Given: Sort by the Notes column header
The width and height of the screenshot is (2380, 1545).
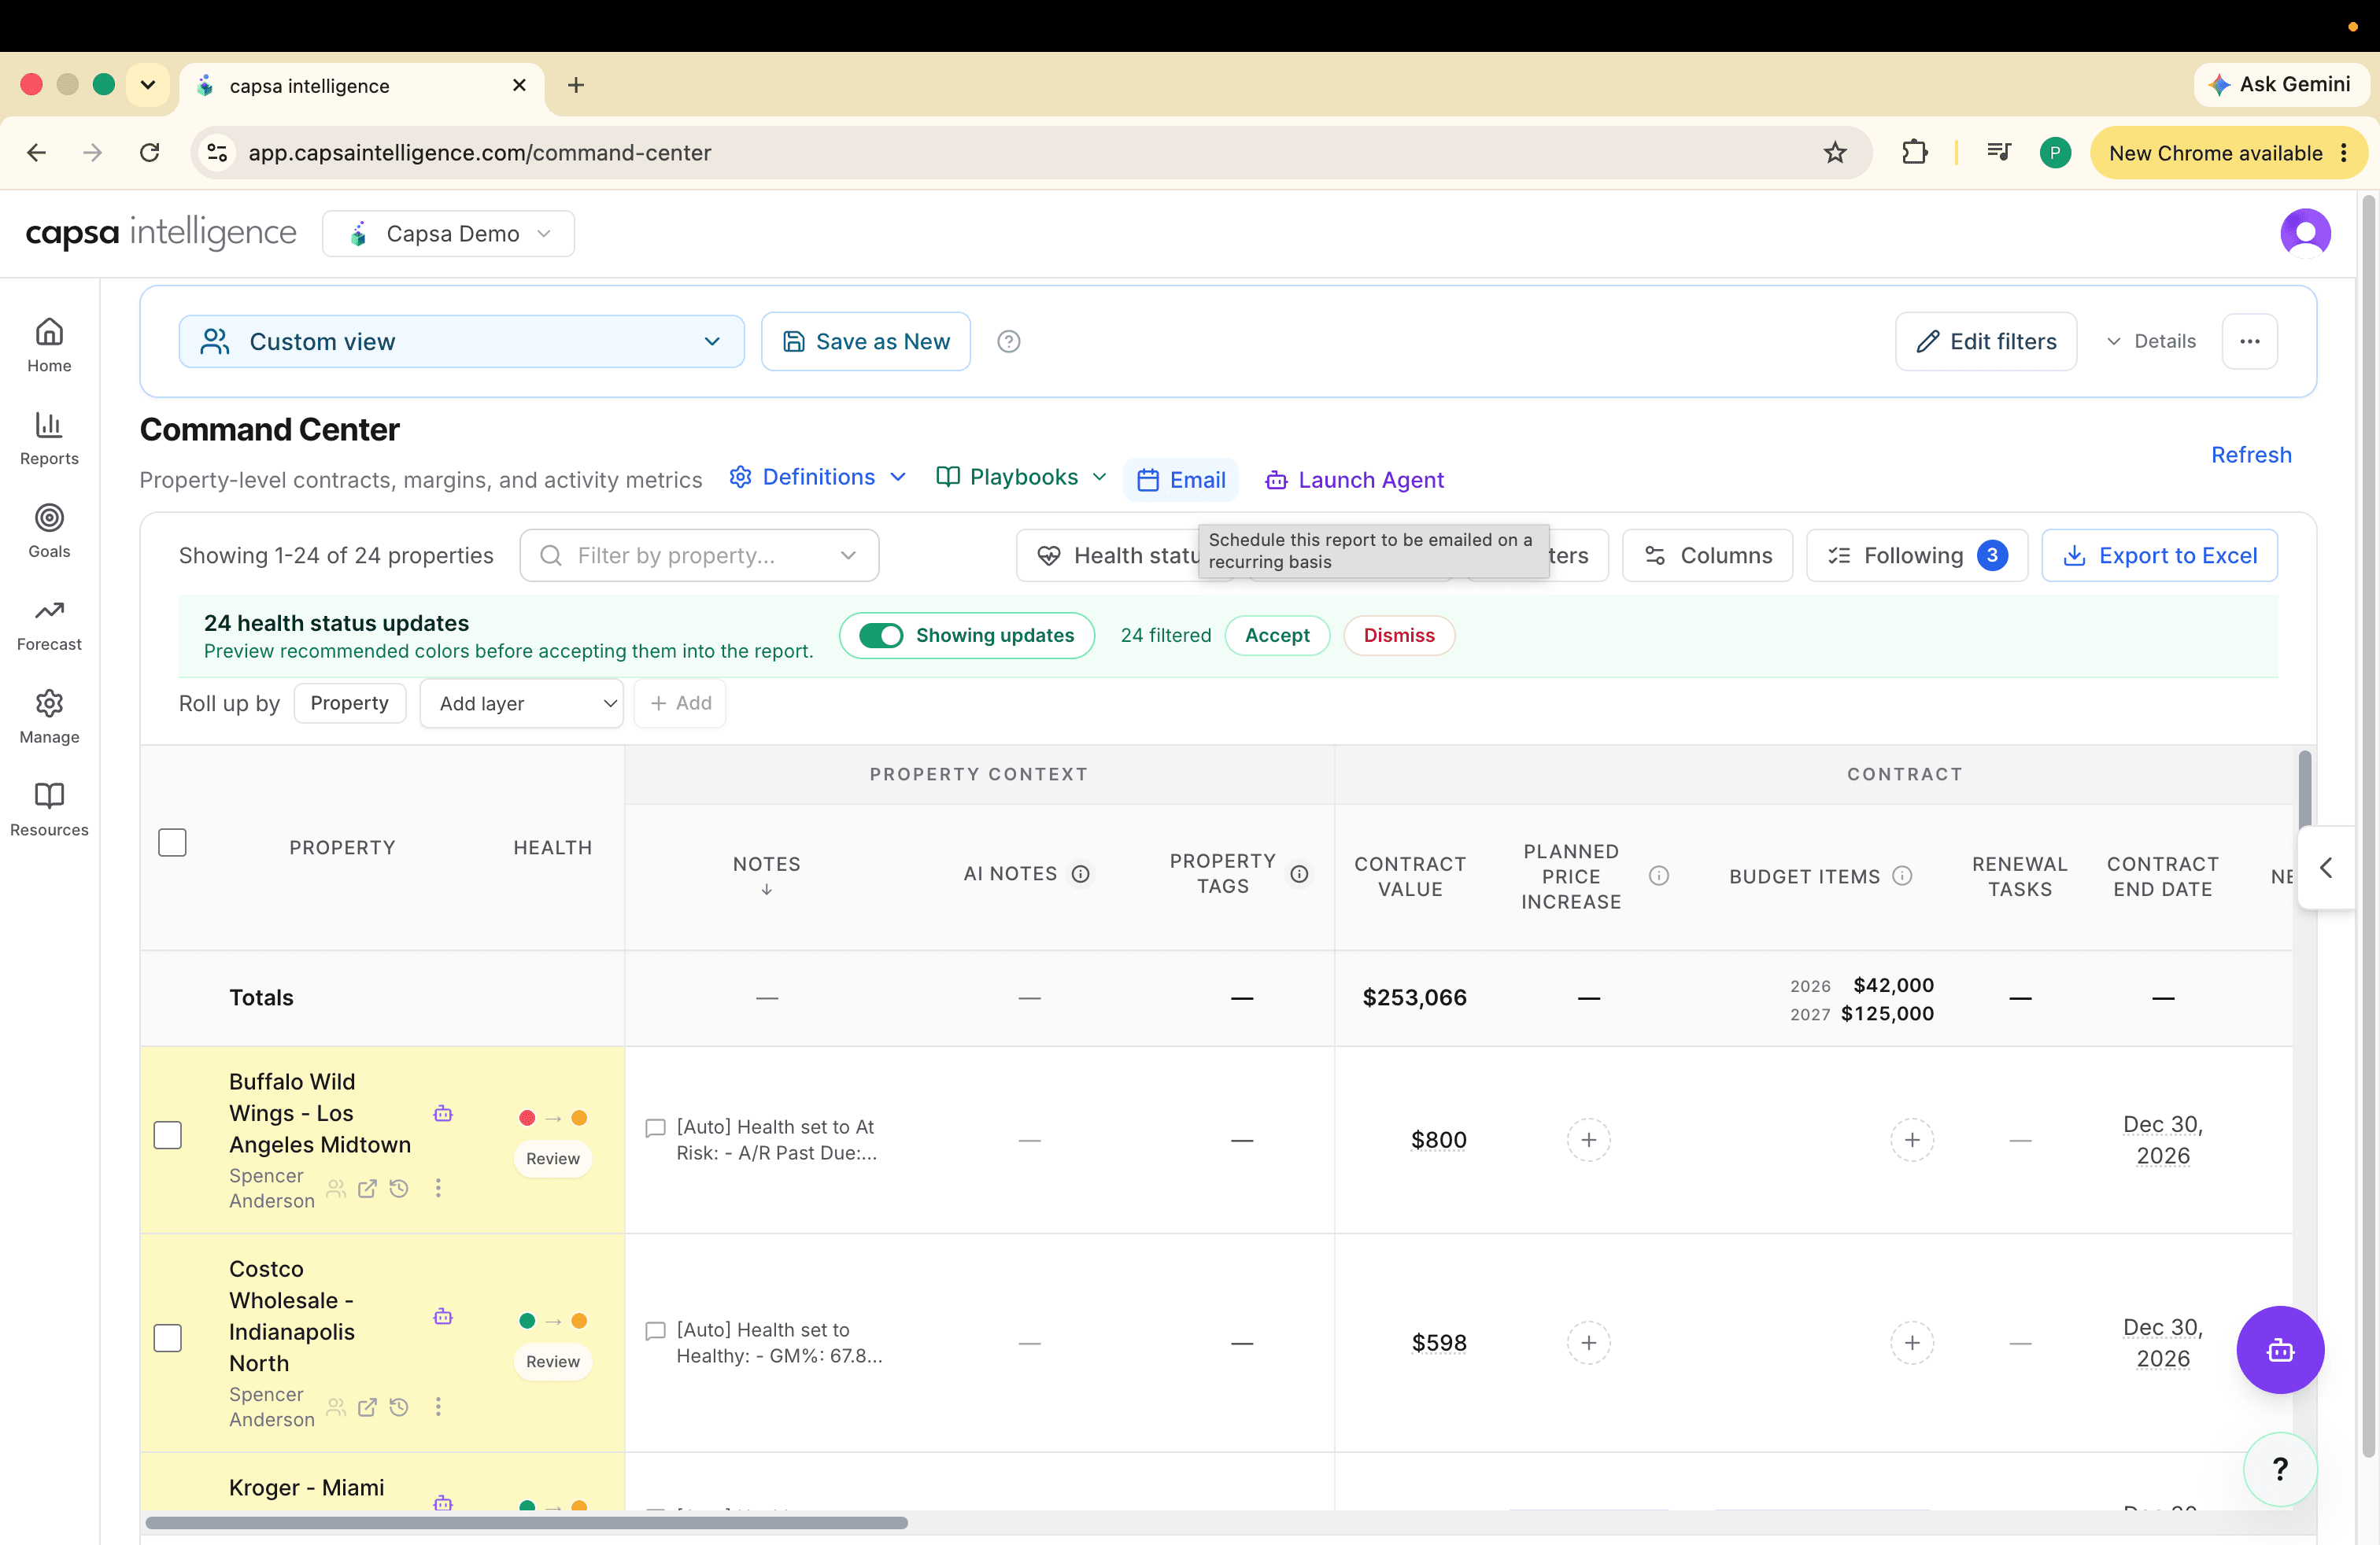Looking at the screenshot, I should pos(766,875).
